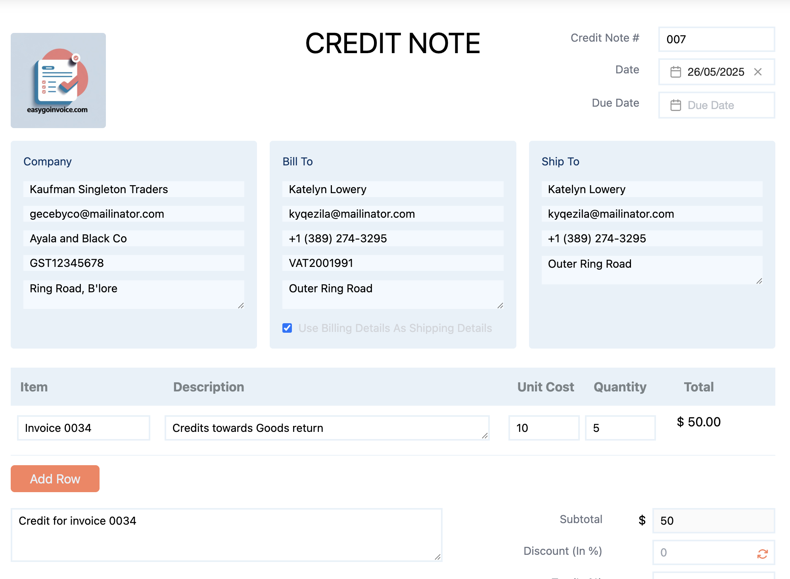Click the Credit Note number field
The width and height of the screenshot is (790, 579).
click(716, 39)
